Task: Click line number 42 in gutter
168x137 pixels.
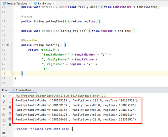Action: (x=3, y=45)
